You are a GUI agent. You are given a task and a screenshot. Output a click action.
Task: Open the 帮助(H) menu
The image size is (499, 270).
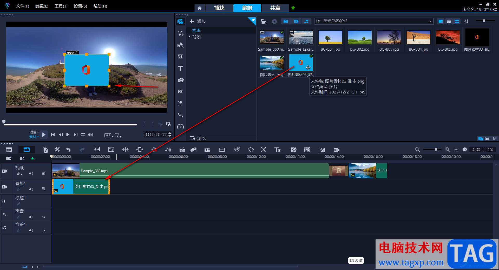[100, 6]
